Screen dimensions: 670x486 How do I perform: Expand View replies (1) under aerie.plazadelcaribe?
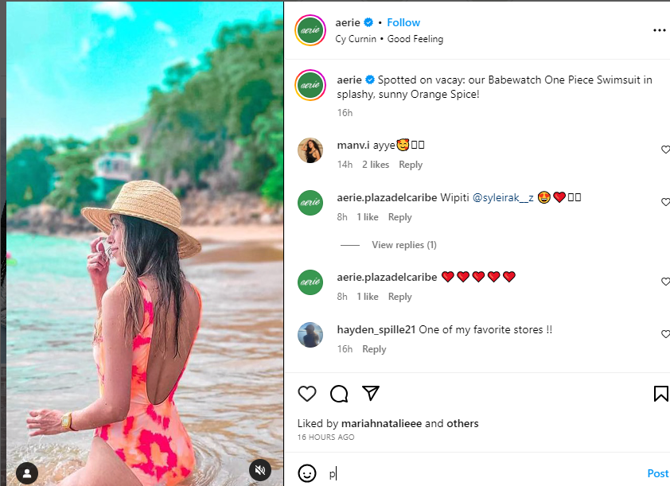coord(403,244)
